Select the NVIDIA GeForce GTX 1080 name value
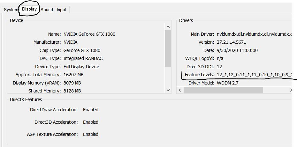This screenshot has height=147, width=297. (89, 34)
